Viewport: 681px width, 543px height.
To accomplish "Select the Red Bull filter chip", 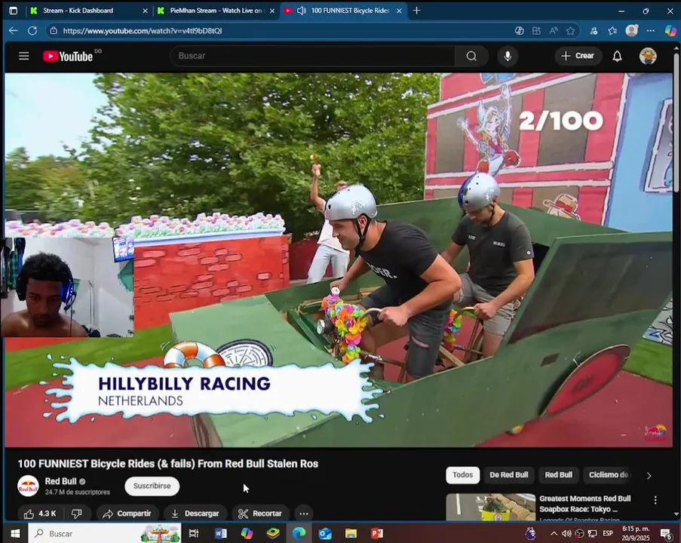I will (559, 475).
